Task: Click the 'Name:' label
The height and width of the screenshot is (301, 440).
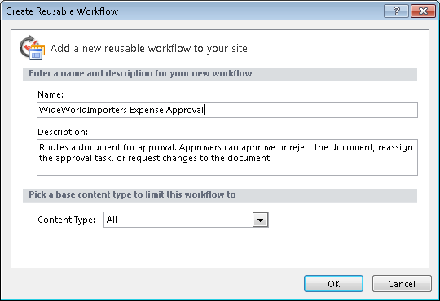Action: (51, 94)
